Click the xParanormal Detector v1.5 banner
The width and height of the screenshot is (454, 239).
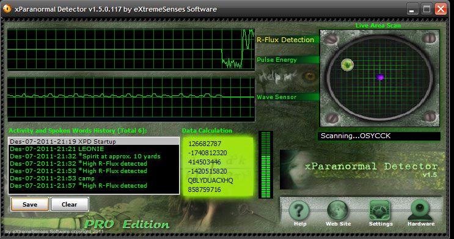point(362,170)
